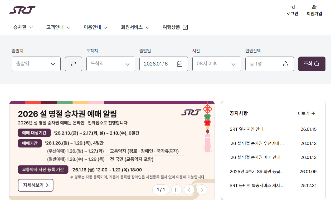
Task: Click the person icon in passenger field
Action: [x=286, y=64]
